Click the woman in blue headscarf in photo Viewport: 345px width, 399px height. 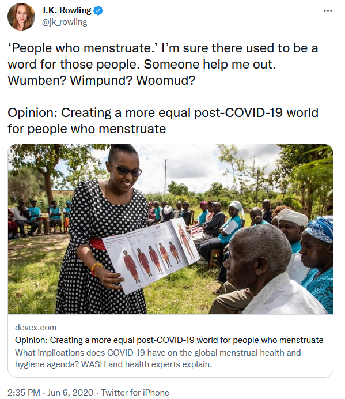(x=317, y=262)
